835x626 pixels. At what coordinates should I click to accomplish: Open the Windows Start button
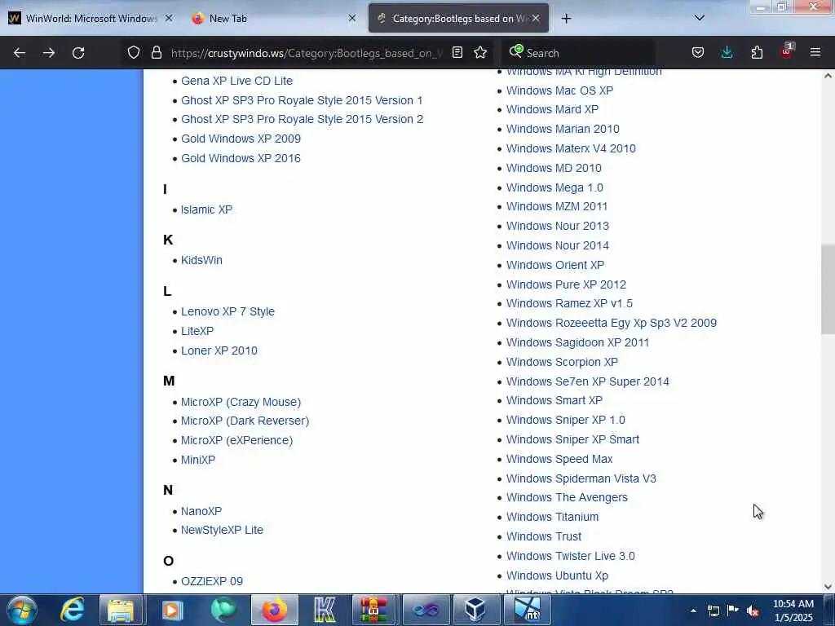22,610
